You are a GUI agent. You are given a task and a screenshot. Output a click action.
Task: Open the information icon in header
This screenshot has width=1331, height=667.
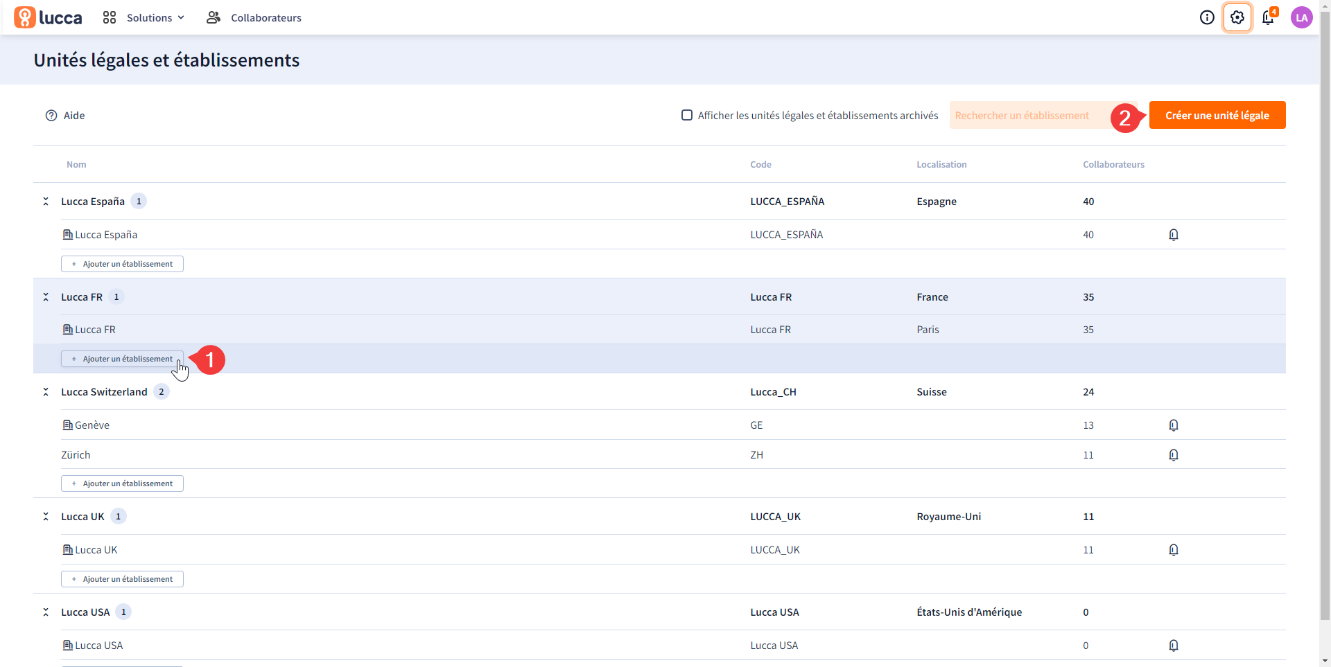[1207, 17]
